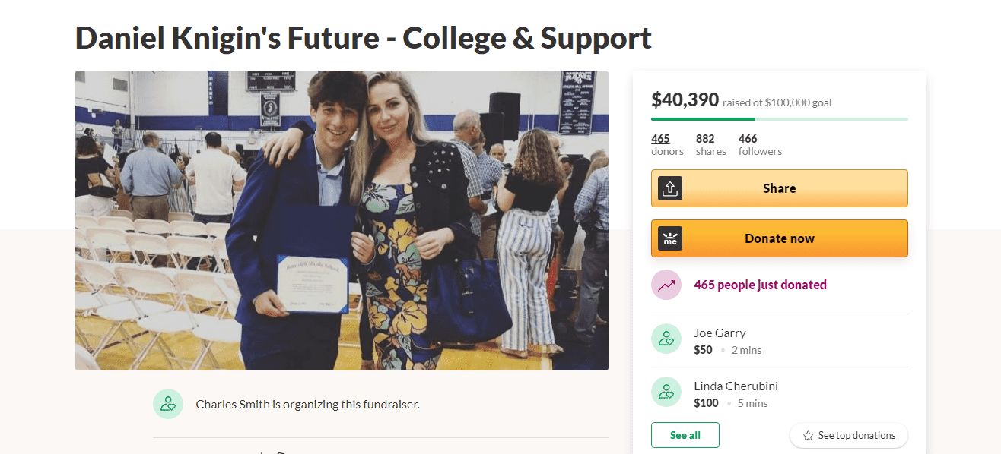This screenshot has height=454, width=1001.
Task: Select donor name Joe Garry
Action: click(x=720, y=333)
